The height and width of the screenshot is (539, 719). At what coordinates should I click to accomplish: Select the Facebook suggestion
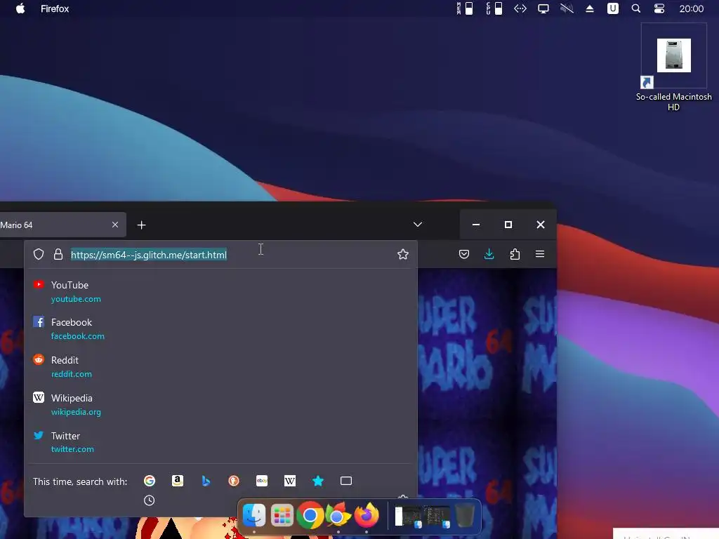point(220,328)
